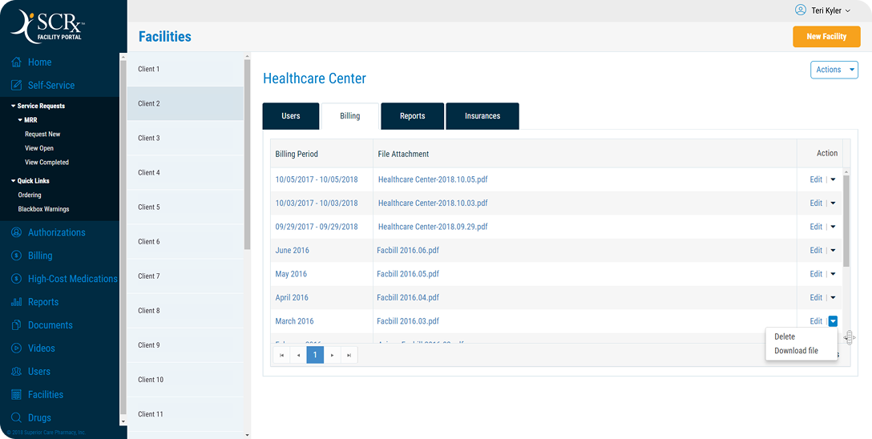872x439 pixels.
Task: Click the Facilities building icon
Action: (x=17, y=395)
